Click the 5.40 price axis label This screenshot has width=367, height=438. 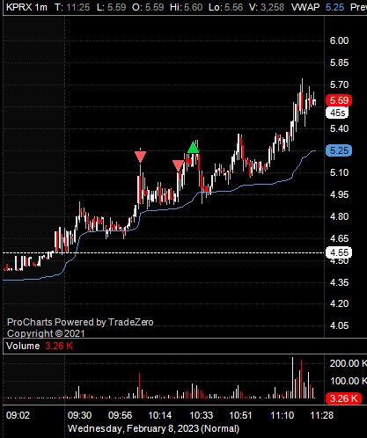[x=339, y=128]
